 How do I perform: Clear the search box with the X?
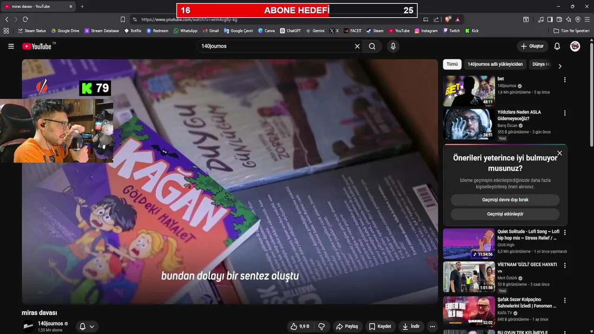[x=357, y=46]
